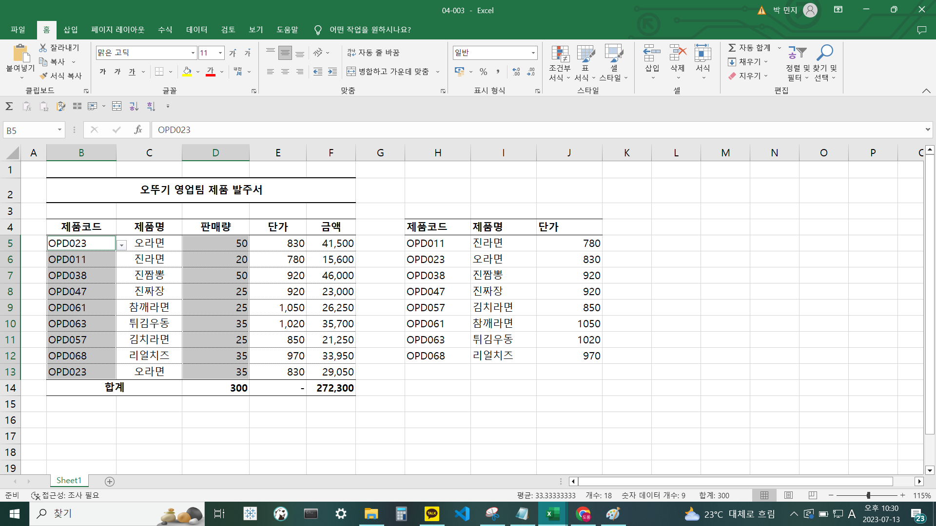The width and height of the screenshot is (936, 526).
Task: Click the fill color bucket icon
Action: [x=187, y=72]
